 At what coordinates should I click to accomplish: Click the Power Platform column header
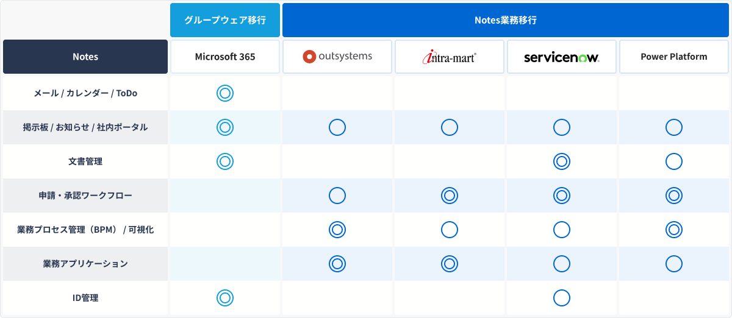tap(674, 57)
